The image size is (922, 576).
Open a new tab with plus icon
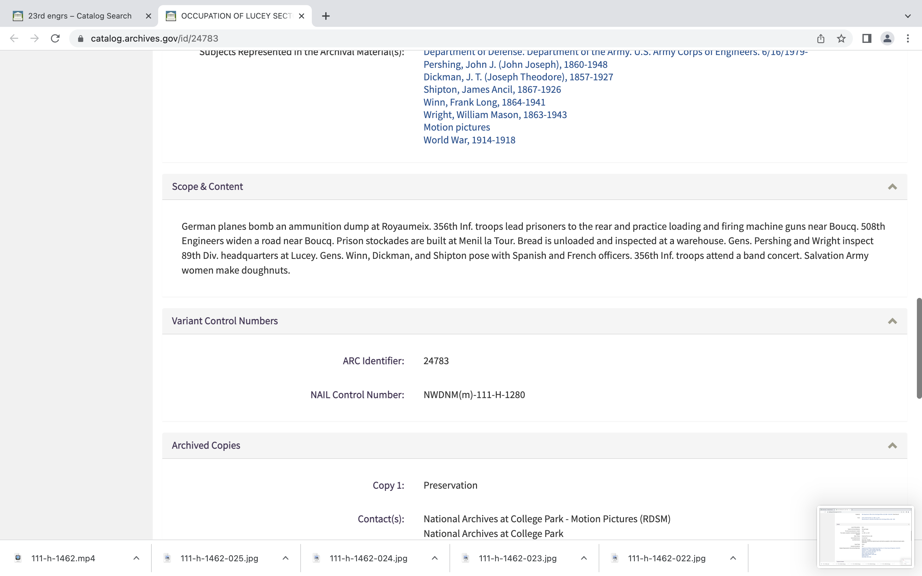pyautogui.click(x=326, y=16)
